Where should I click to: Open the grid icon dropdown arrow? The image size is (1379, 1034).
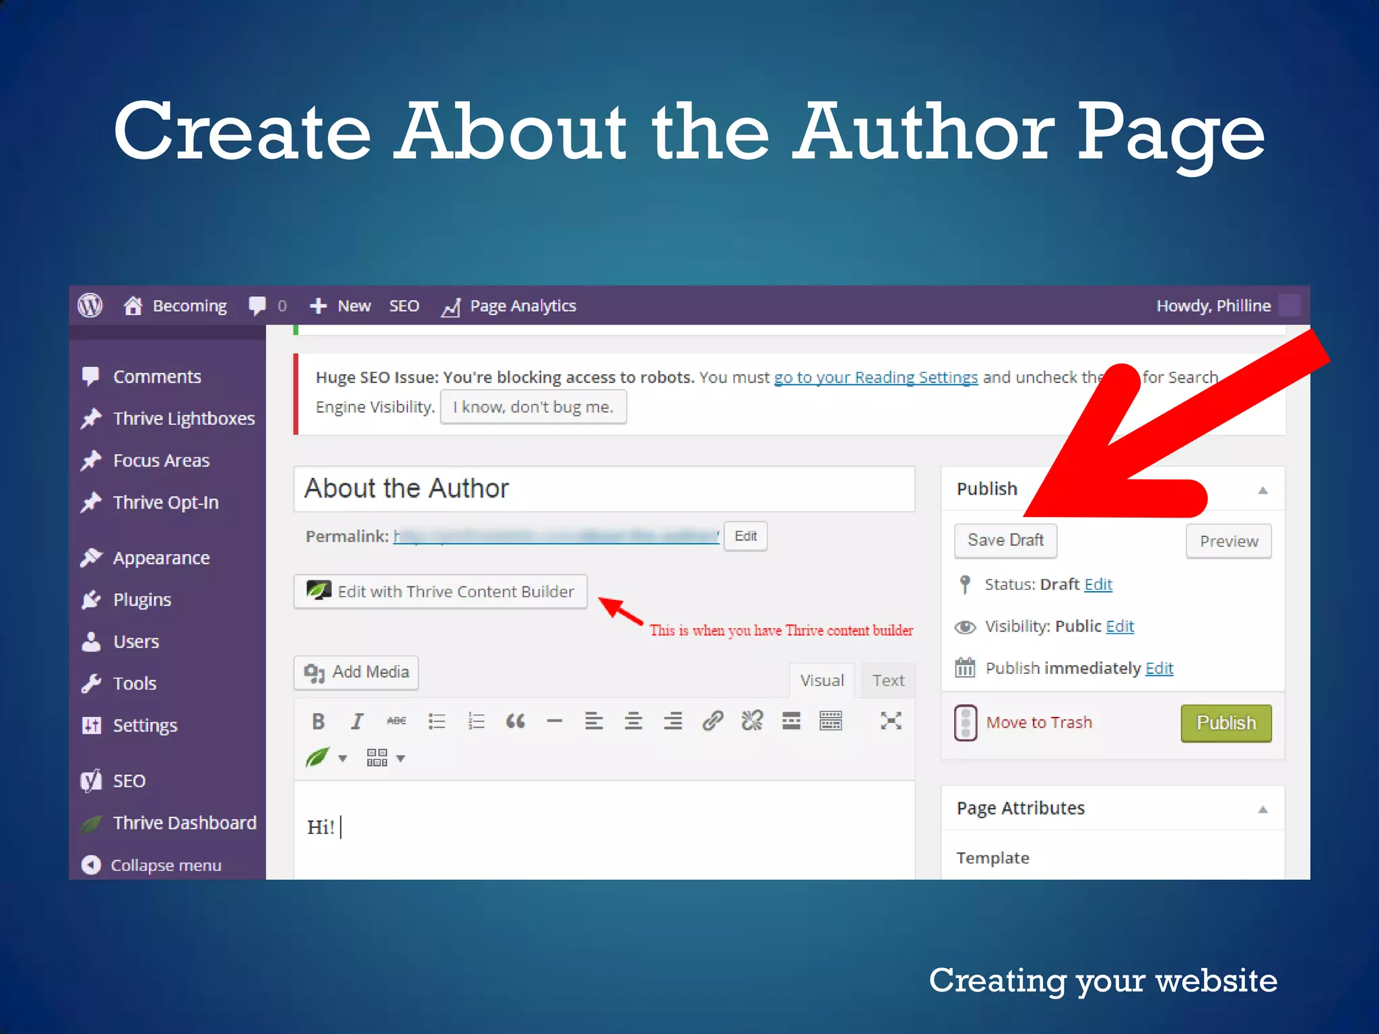[x=401, y=759]
